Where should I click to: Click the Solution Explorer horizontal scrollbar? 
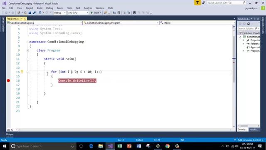pos(249,126)
